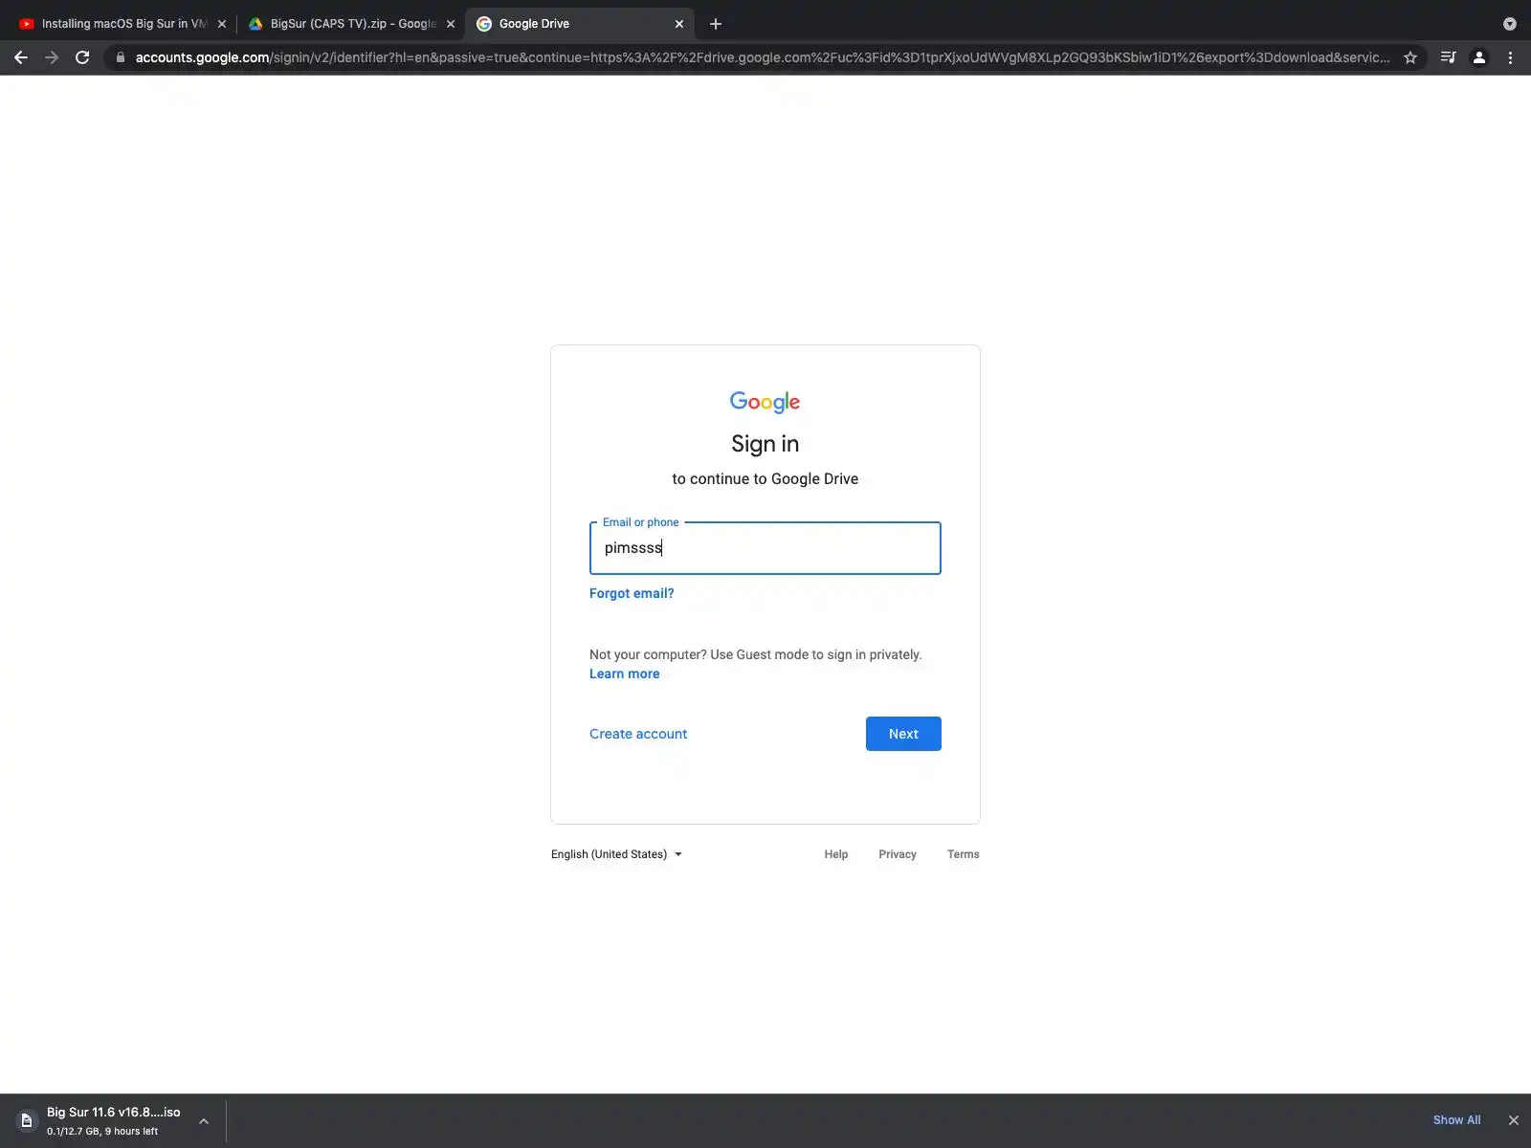Expand the English (United States) language dropdown

point(616,854)
